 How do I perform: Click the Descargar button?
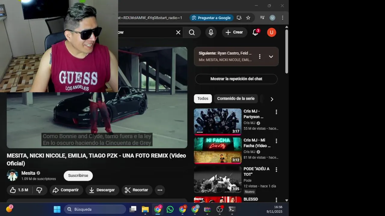[102, 190]
